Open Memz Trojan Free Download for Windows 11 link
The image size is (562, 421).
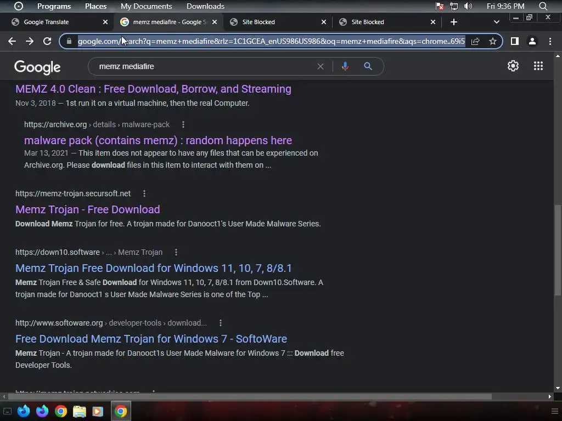[154, 268]
